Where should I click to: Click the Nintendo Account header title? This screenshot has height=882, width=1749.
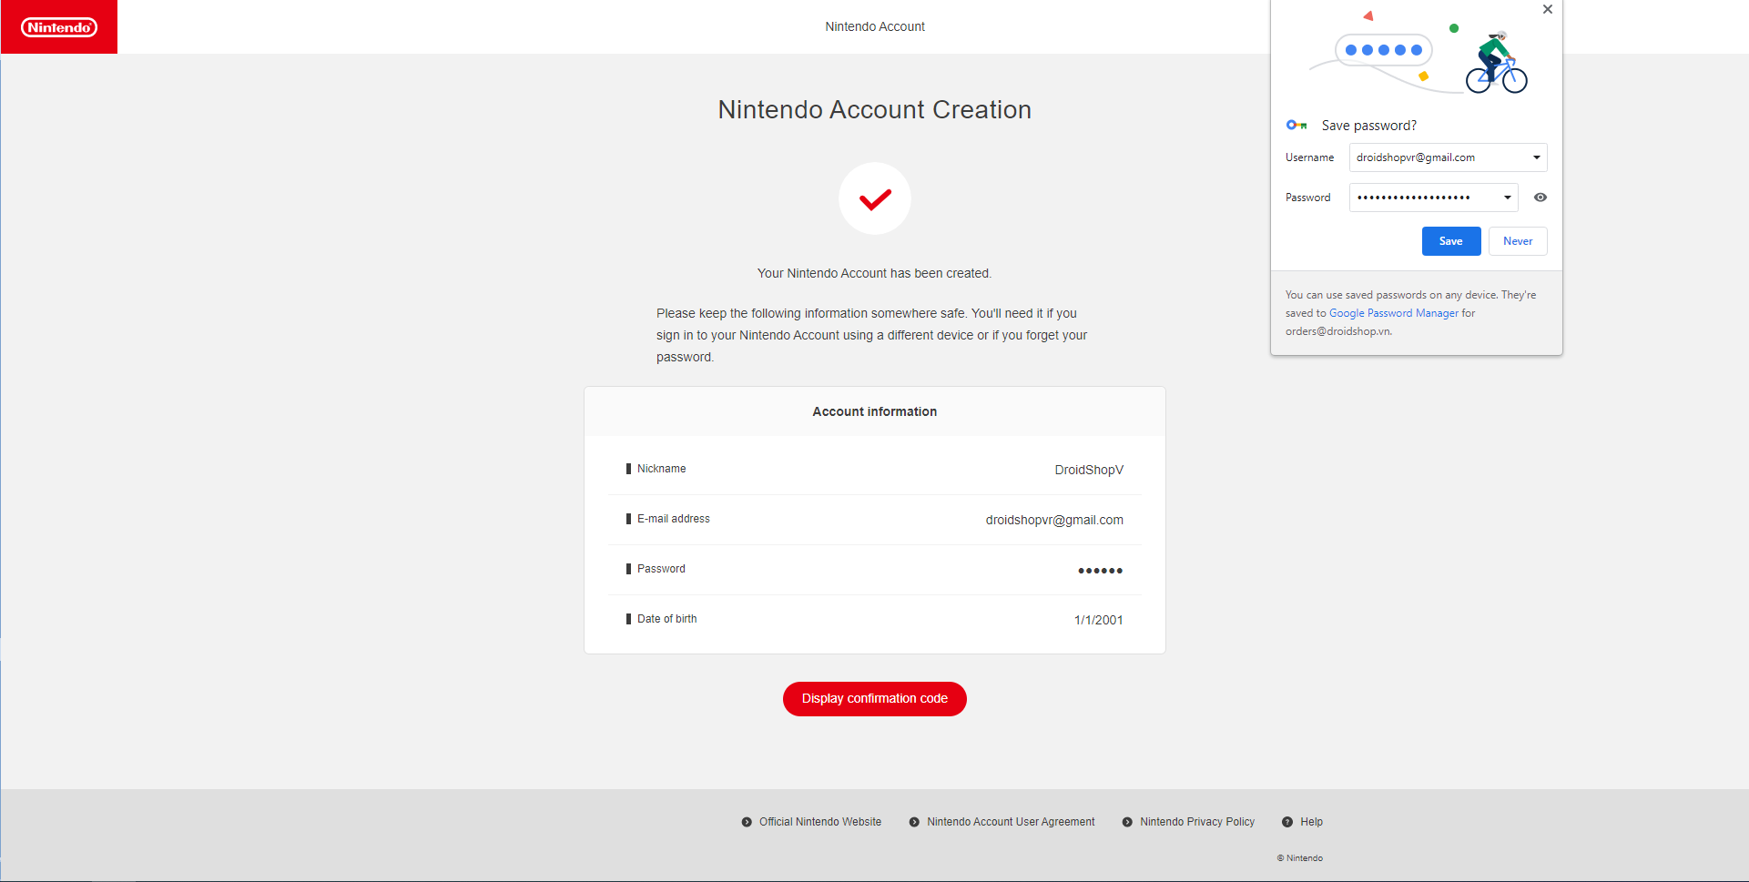point(875,26)
